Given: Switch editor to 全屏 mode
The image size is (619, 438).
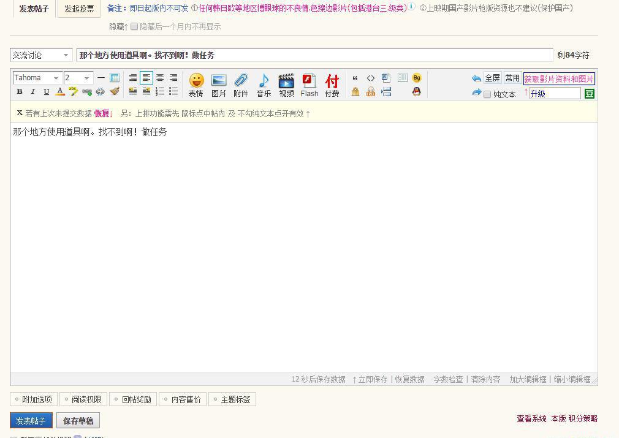Looking at the screenshot, I should (x=493, y=78).
